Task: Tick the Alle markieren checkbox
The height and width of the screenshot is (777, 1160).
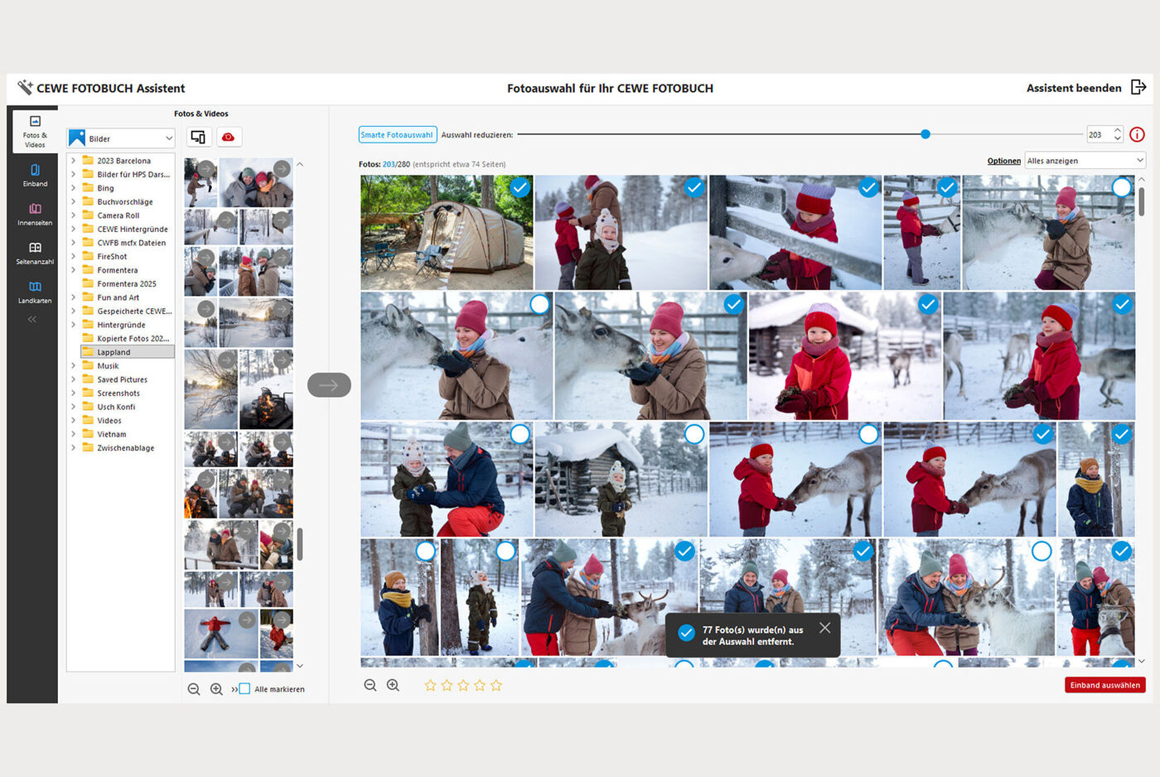Action: coord(244,689)
